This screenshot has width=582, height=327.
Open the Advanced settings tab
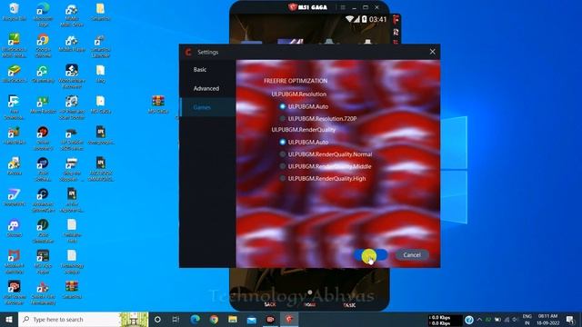point(207,88)
